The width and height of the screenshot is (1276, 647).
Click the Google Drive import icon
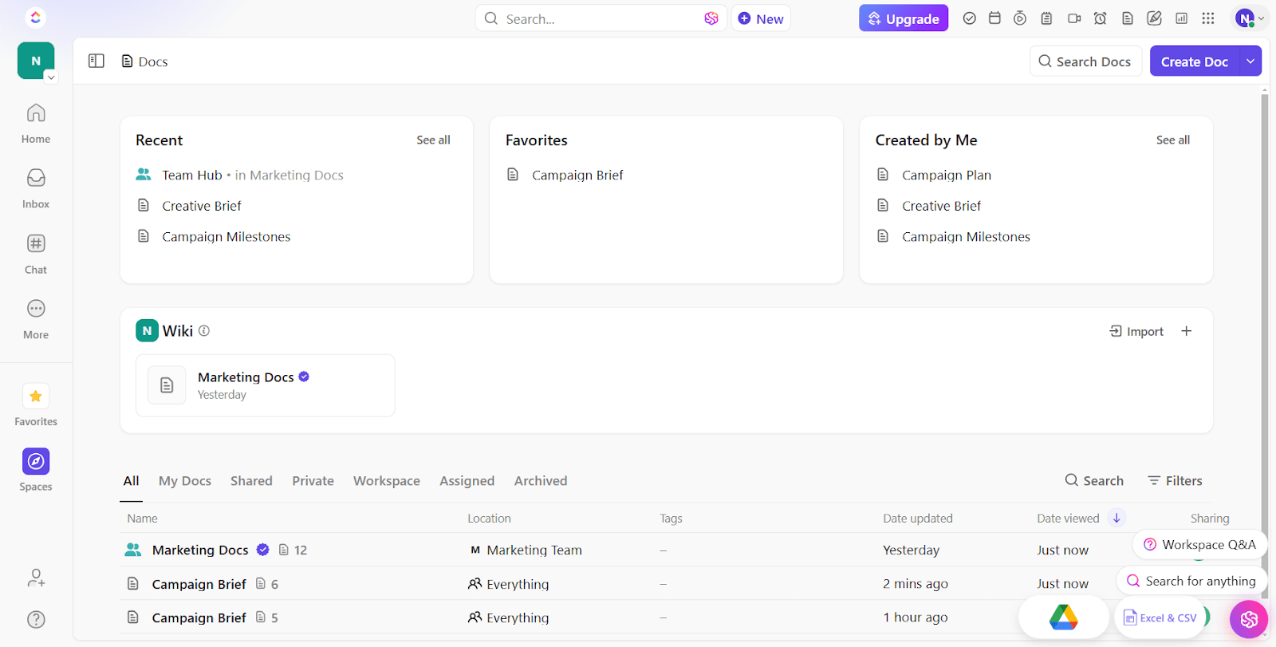pyautogui.click(x=1063, y=617)
